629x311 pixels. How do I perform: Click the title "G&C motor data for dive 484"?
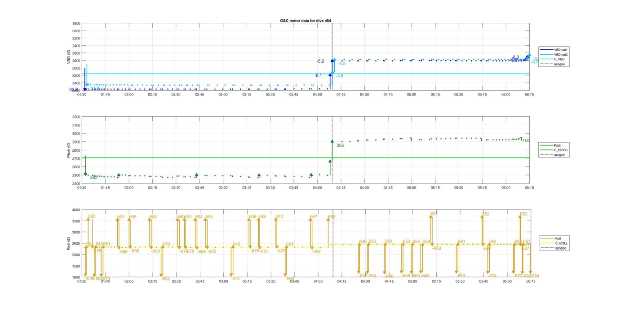point(305,21)
